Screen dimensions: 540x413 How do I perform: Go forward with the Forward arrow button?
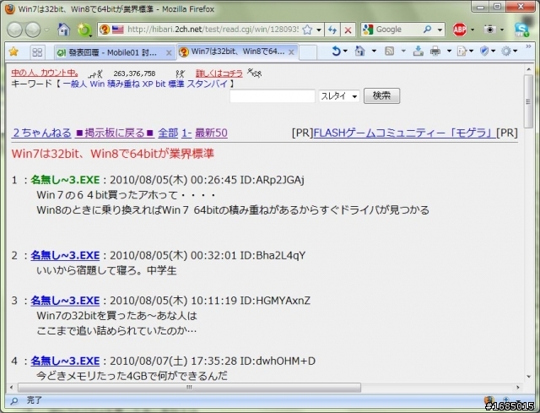tap(33, 30)
